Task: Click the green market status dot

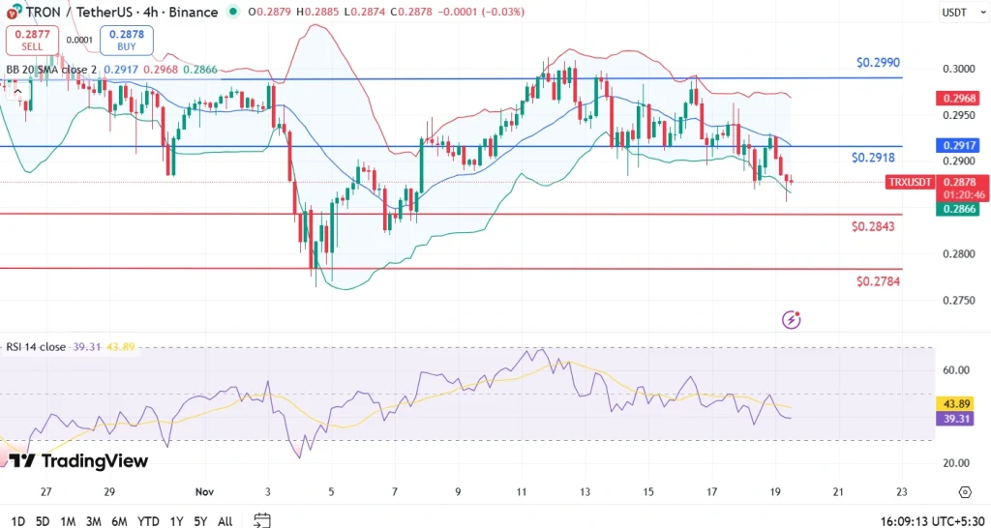Action: pos(232,12)
